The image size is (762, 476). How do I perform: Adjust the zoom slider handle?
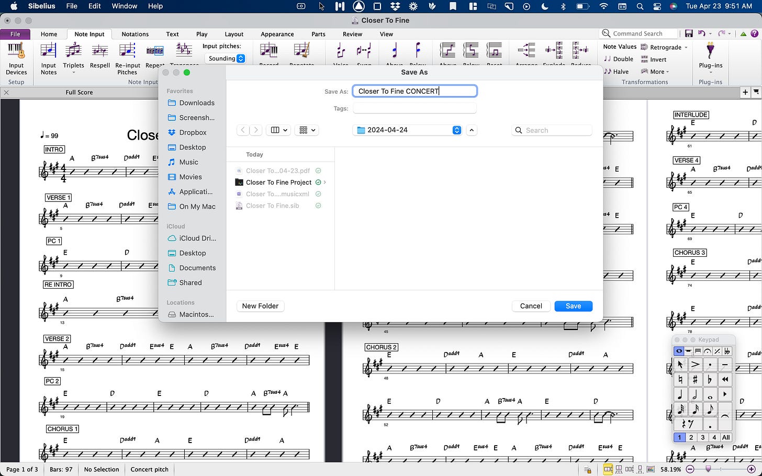pyautogui.click(x=708, y=469)
